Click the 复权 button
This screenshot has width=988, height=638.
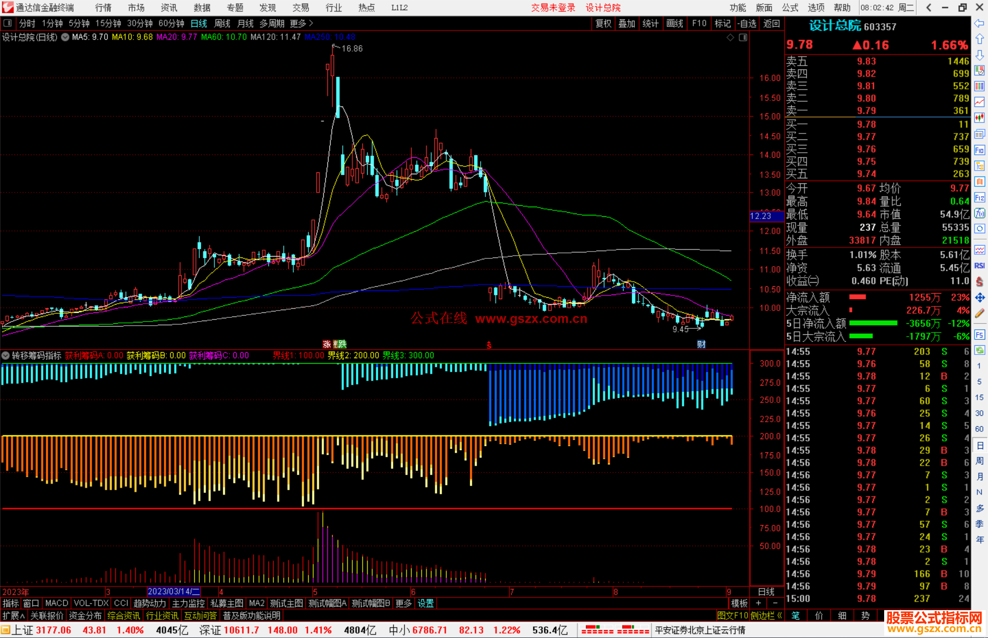pos(603,23)
